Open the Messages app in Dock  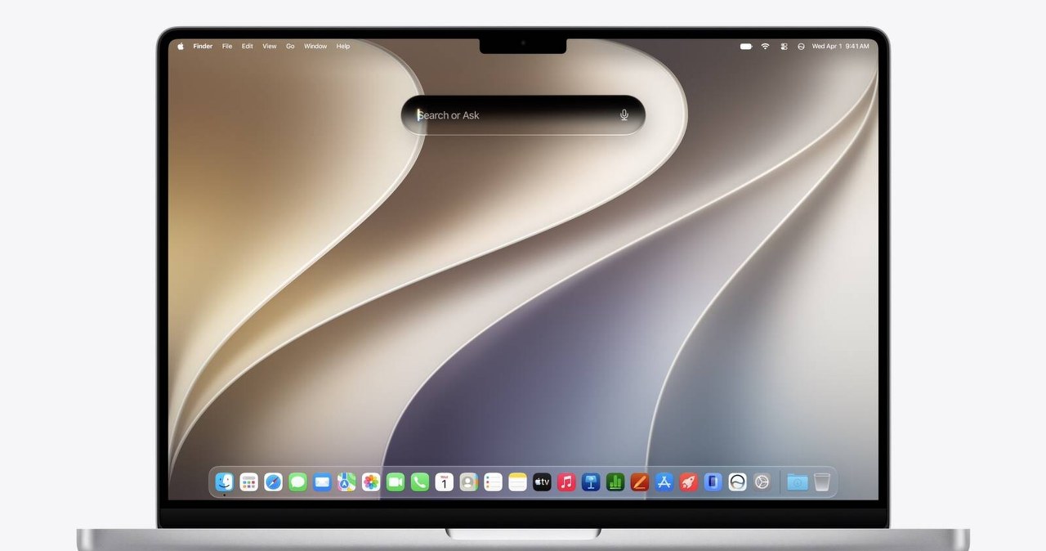point(298,482)
